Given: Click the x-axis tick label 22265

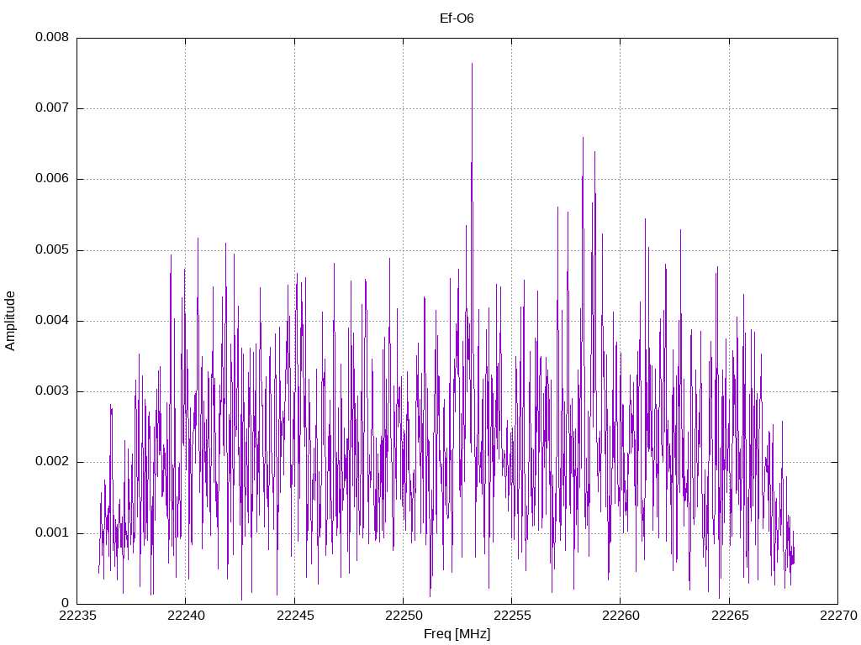Looking at the screenshot, I should [730, 616].
